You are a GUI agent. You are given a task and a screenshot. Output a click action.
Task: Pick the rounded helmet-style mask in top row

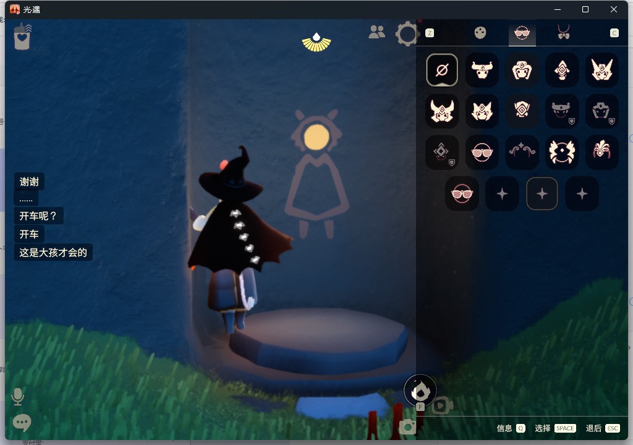[x=522, y=70]
